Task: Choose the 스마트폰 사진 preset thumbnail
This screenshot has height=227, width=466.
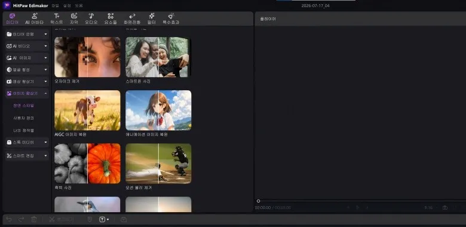Action: click(158, 57)
